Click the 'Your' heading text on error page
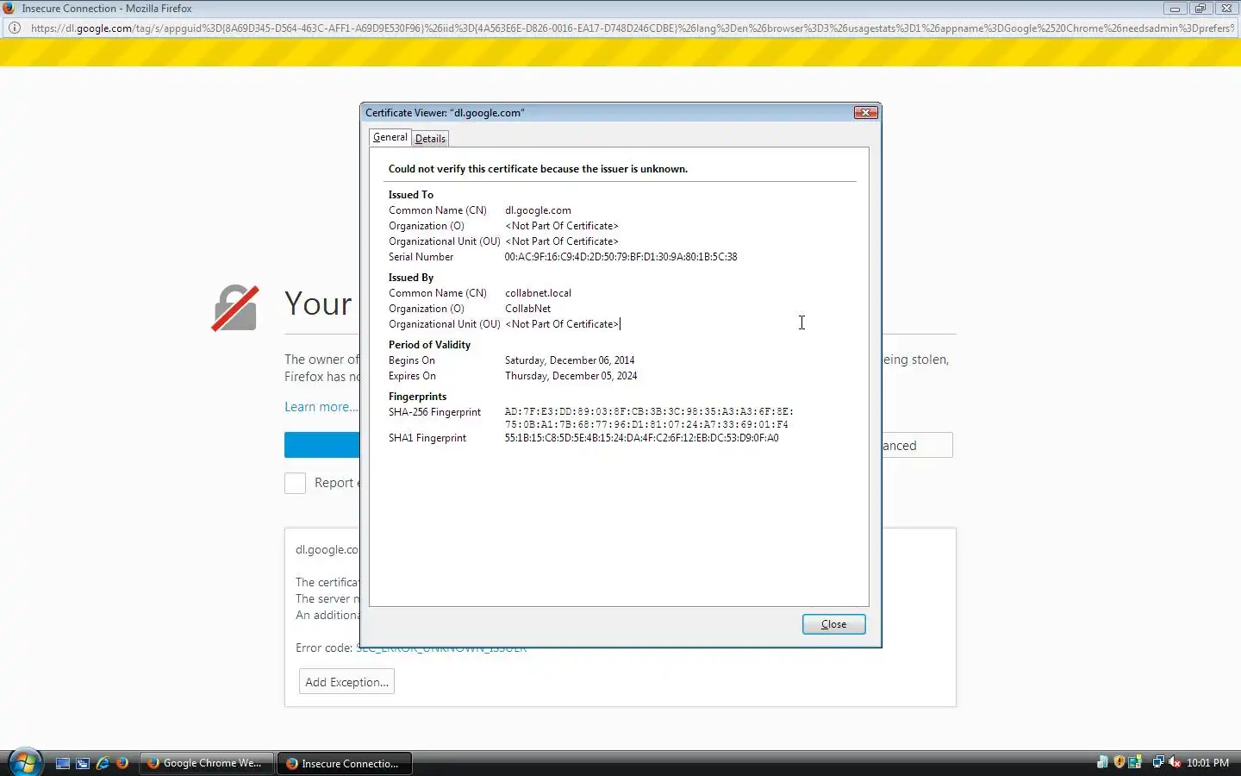Screen dimensions: 1241x776 (318, 304)
